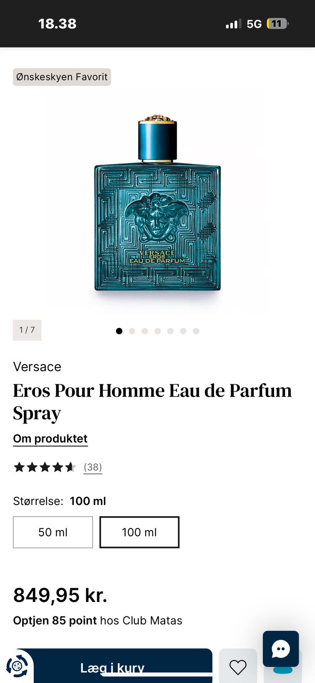Open the 38 reviews link
This screenshot has height=683, width=315.
93,467
